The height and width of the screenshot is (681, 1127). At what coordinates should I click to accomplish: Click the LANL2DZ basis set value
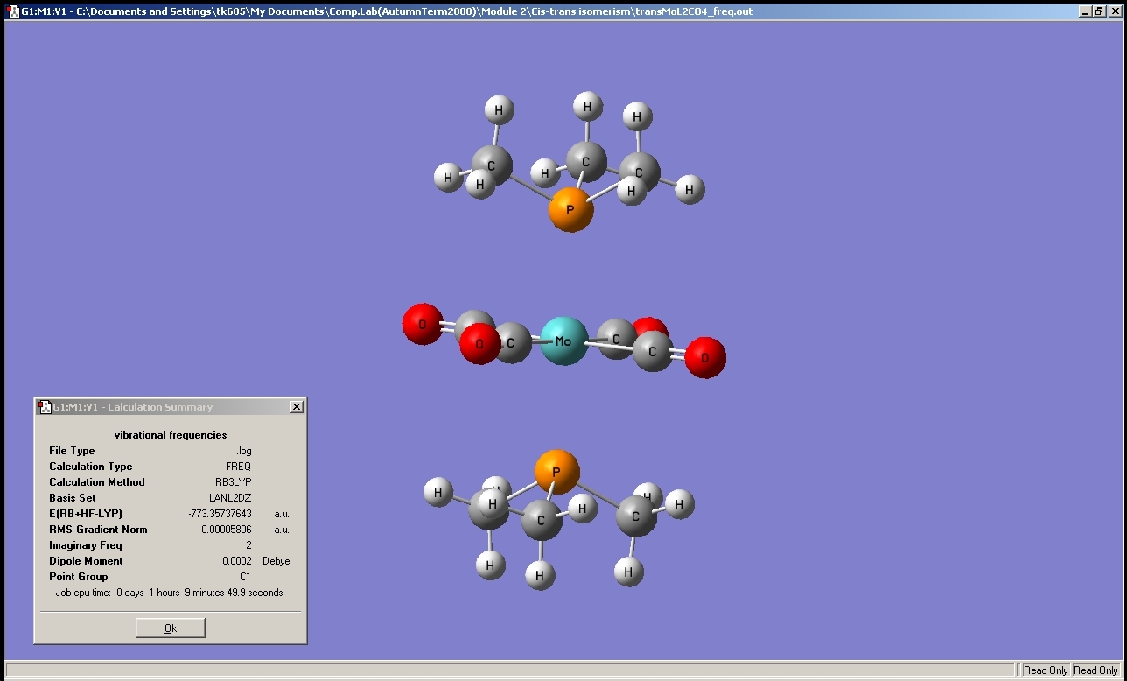click(x=230, y=498)
